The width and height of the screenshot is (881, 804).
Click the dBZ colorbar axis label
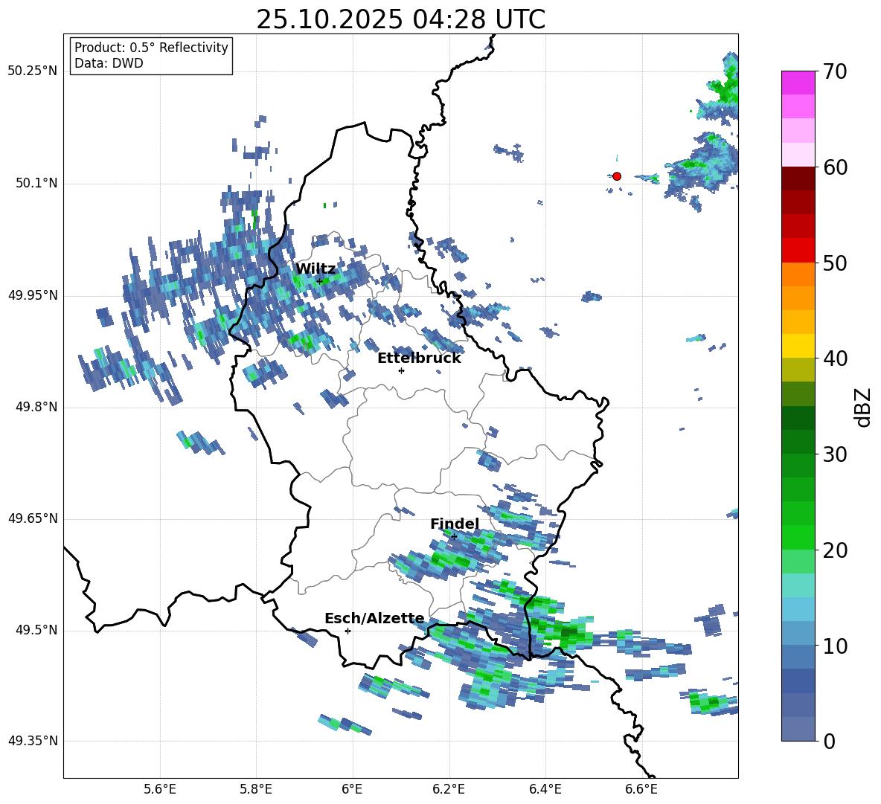(864, 407)
